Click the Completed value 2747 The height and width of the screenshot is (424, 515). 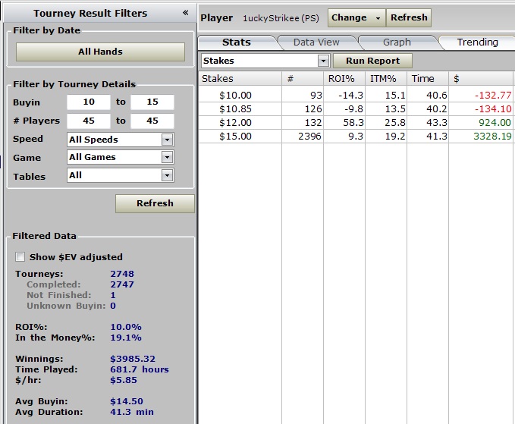tap(122, 284)
